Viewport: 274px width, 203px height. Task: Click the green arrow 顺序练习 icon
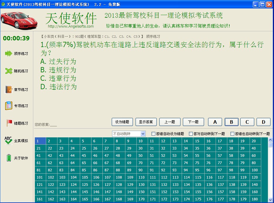pyautogui.click(x=8, y=53)
